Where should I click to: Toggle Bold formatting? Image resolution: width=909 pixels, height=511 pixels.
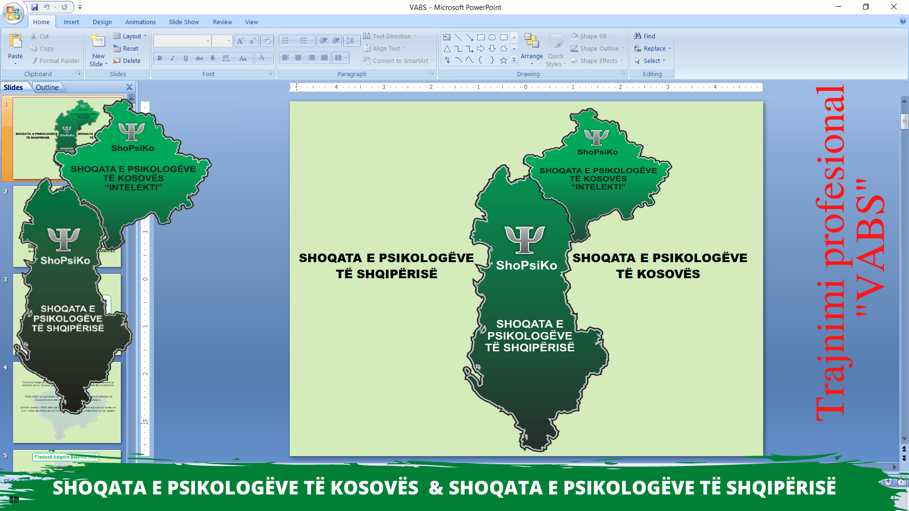click(160, 58)
